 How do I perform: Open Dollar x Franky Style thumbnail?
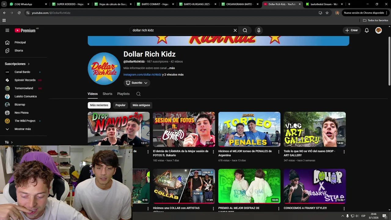[x=315, y=186]
